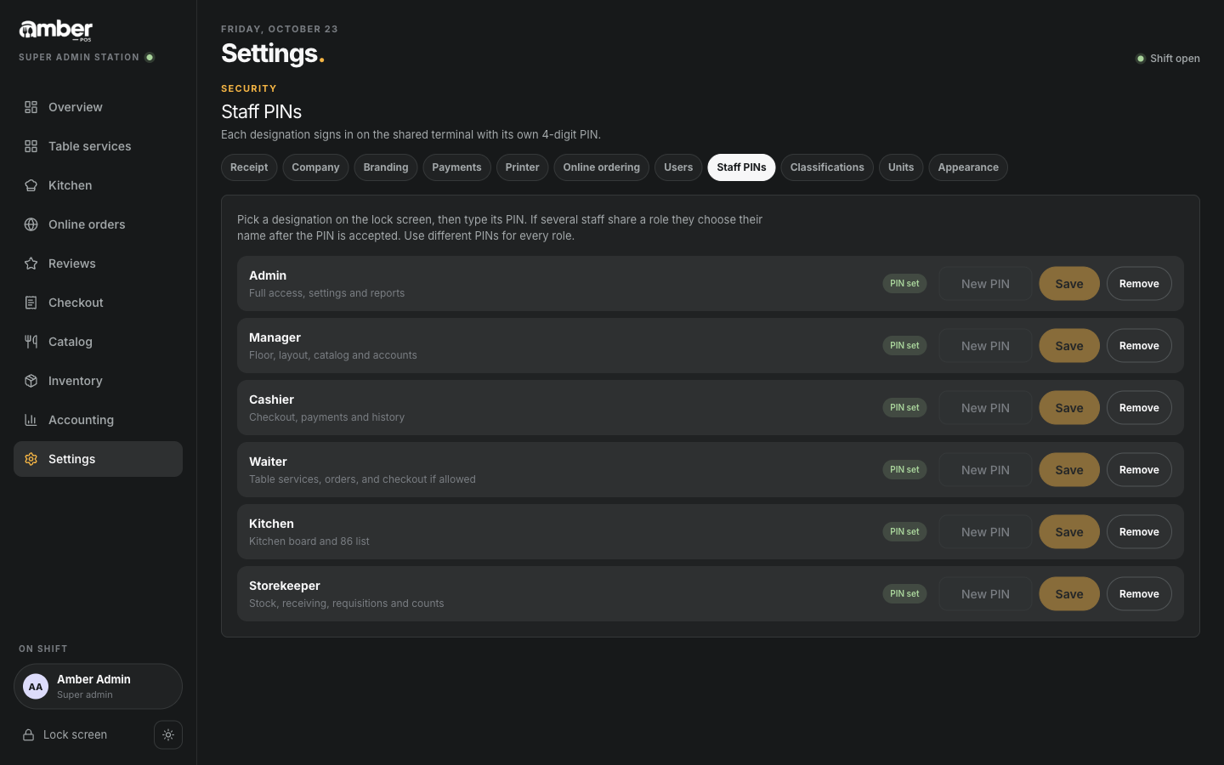The height and width of the screenshot is (765, 1224).
Task: Click New PIN field for Storekeeper
Action: [x=985, y=594]
